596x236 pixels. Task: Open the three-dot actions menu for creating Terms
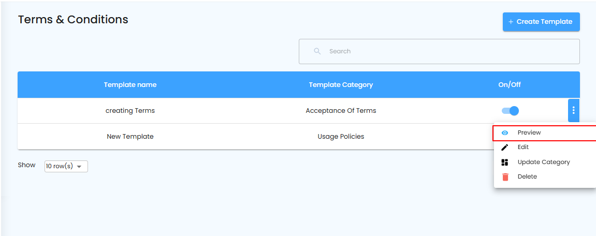tap(573, 110)
